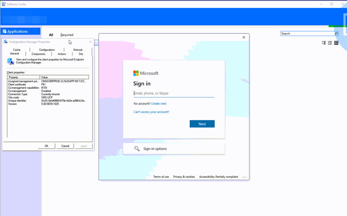Switch to multi-select view icon
The height and width of the screenshot is (216, 347).
click(x=324, y=43)
